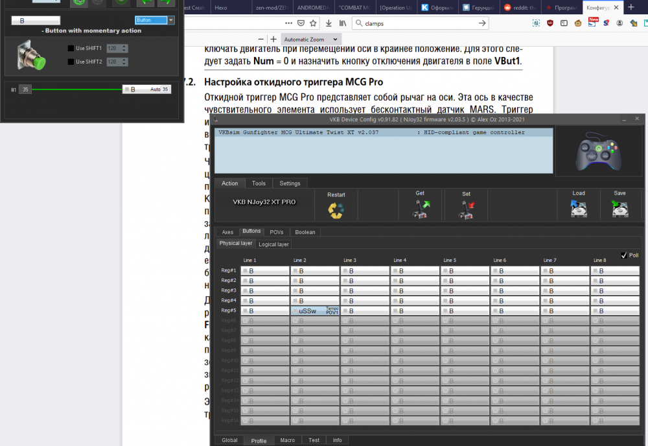The height and width of the screenshot is (446, 648).
Task: Bookmark this page with the star
Action: [x=313, y=23]
